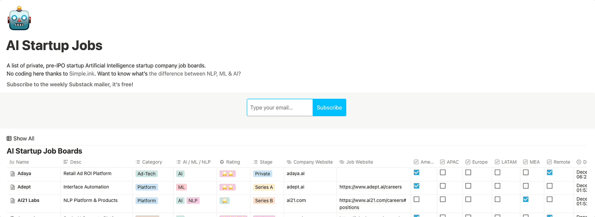
Task: Uncheck Remote checkbox for Adaya
Action: (550, 172)
